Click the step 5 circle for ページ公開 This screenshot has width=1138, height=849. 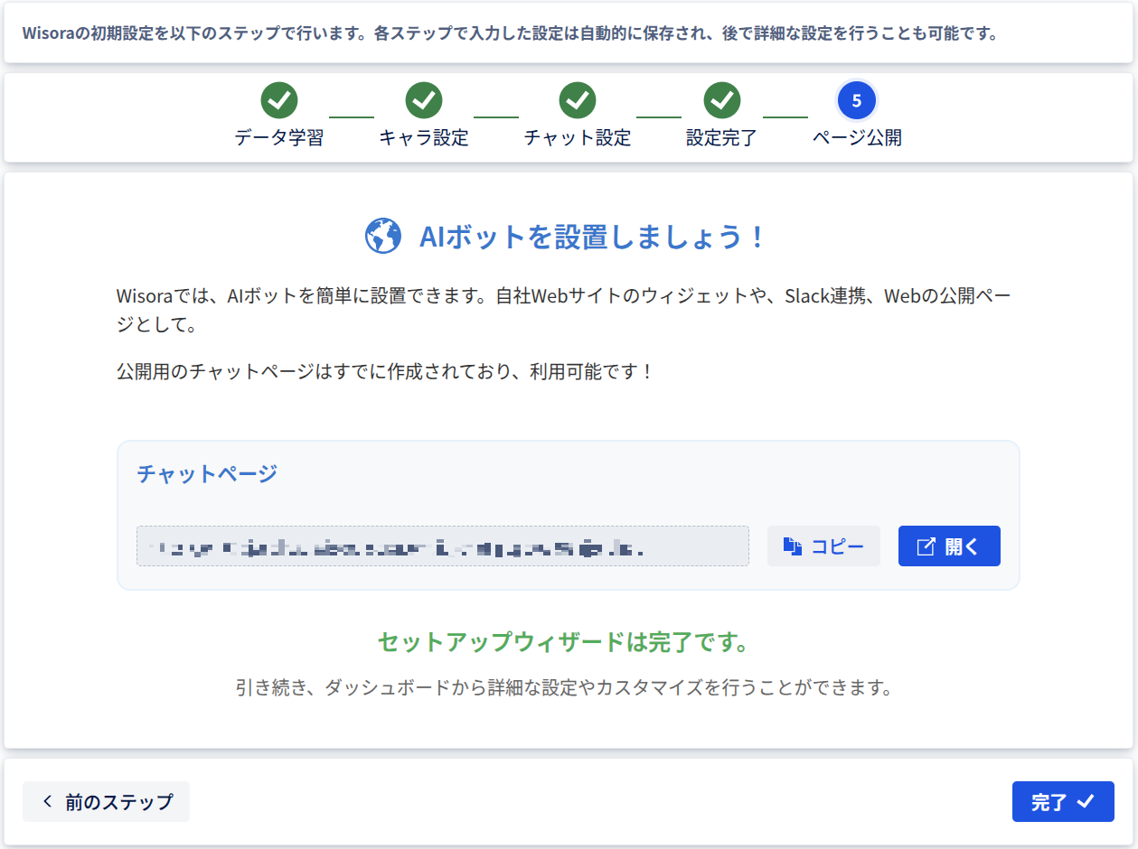pyautogui.click(x=857, y=100)
